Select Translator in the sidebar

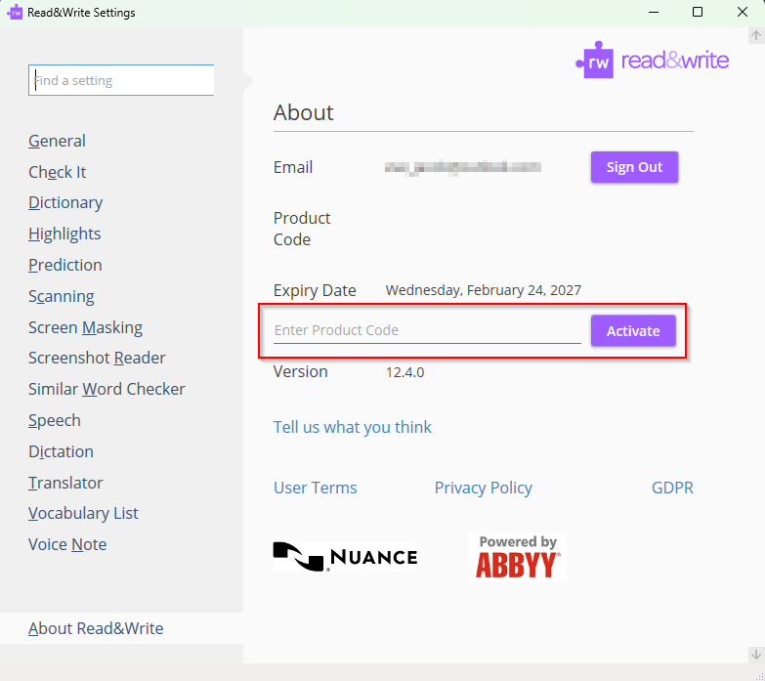[x=65, y=483]
